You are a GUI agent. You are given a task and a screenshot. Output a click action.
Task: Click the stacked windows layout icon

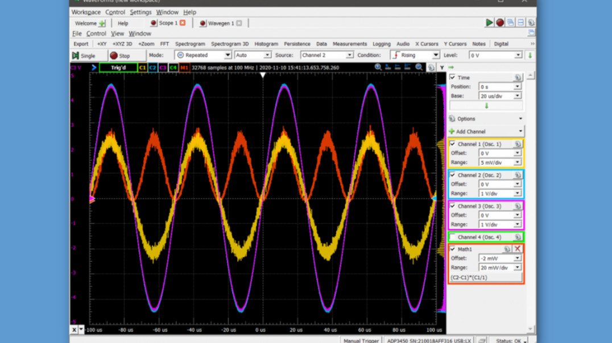tap(510, 23)
